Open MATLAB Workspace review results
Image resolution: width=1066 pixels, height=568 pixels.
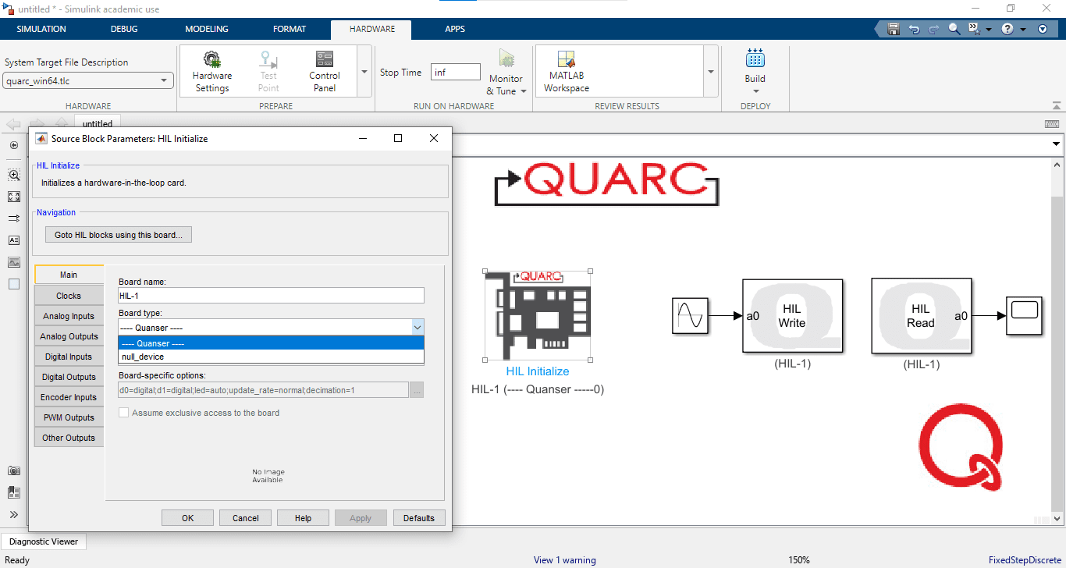pyautogui.click(x=566, y=71)
